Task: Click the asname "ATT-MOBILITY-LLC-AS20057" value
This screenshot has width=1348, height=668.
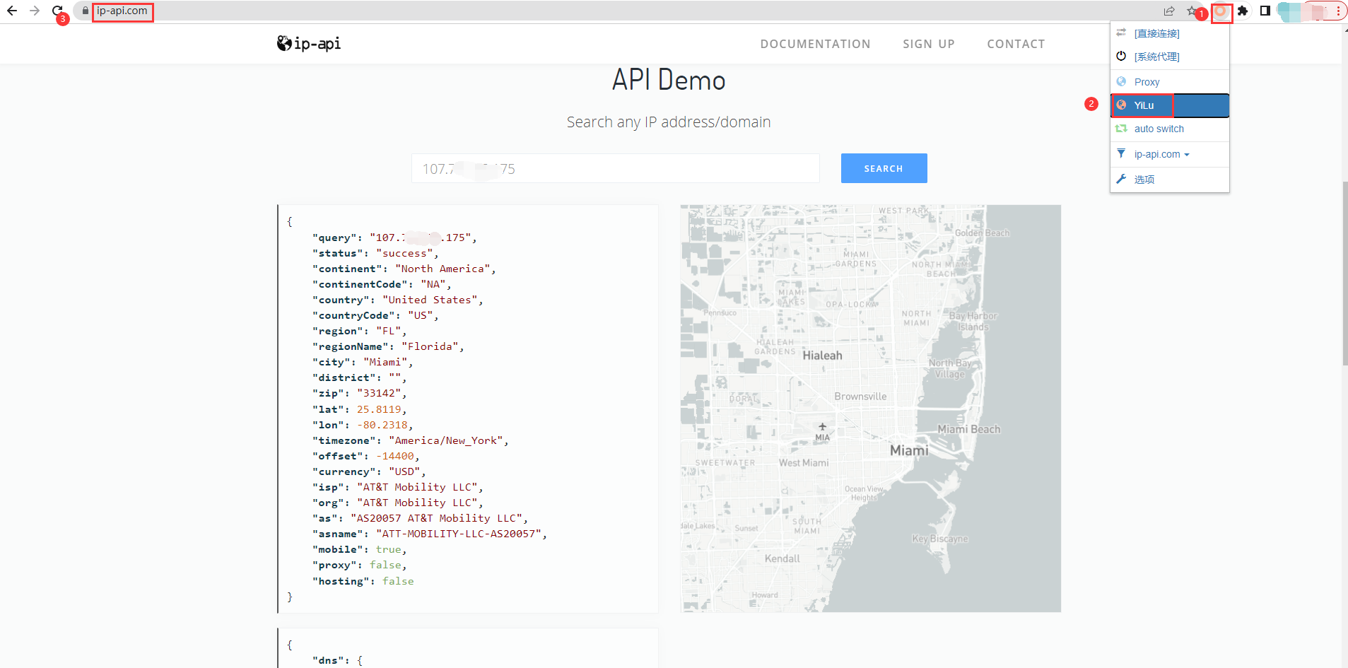Action: (458, 534)
